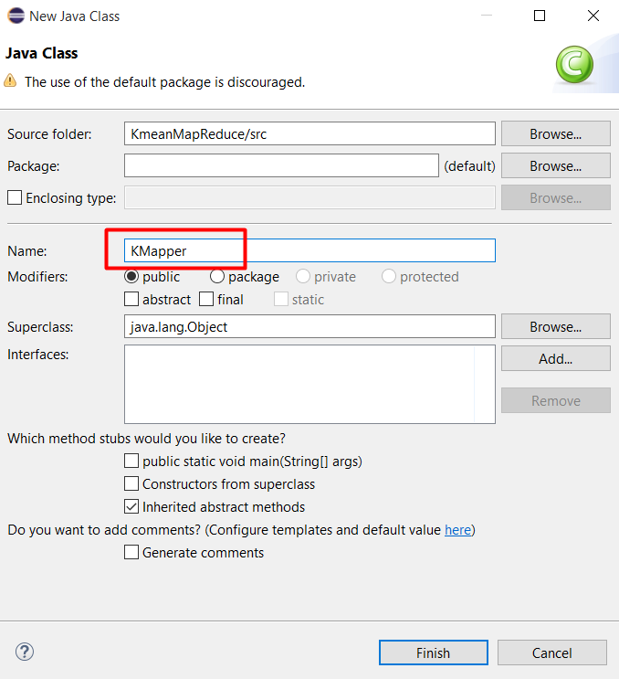The width and height of the screenshot is (619, 679).
Task: Enable public static void main stub
Action: click(131, 462)
